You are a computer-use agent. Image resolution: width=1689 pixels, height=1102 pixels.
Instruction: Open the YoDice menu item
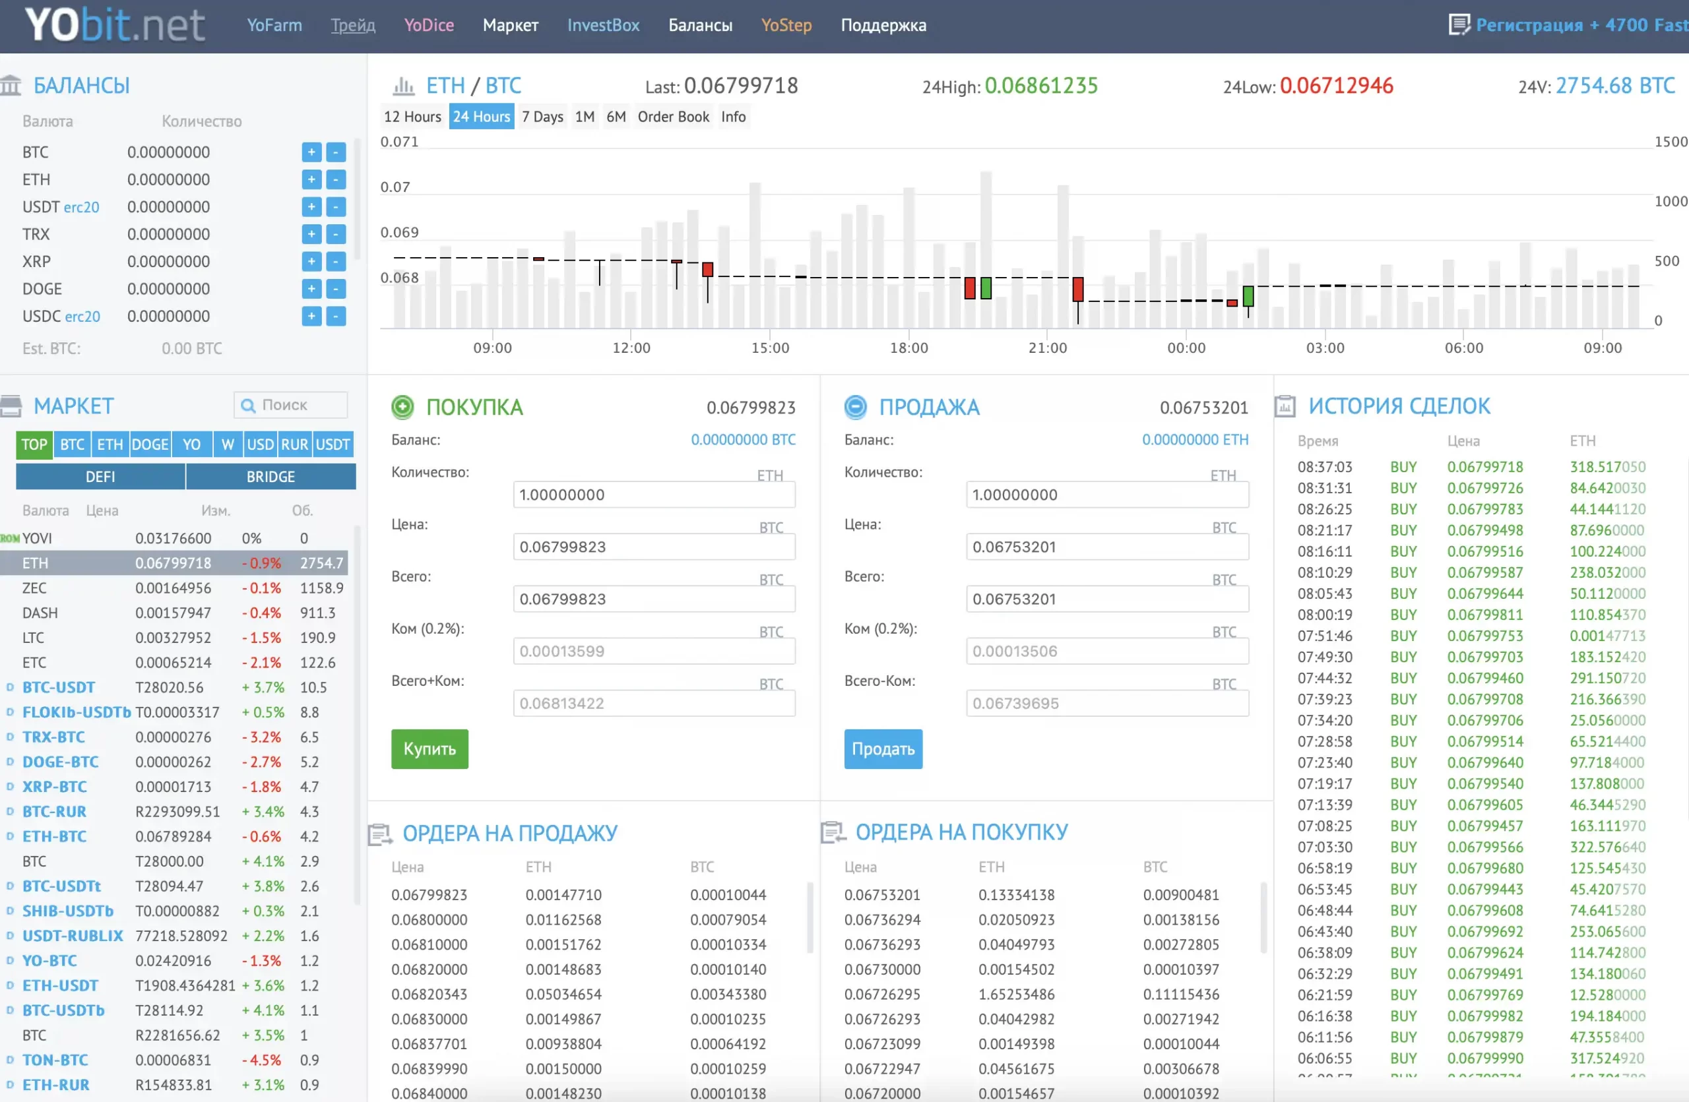(x=429, y=25)
